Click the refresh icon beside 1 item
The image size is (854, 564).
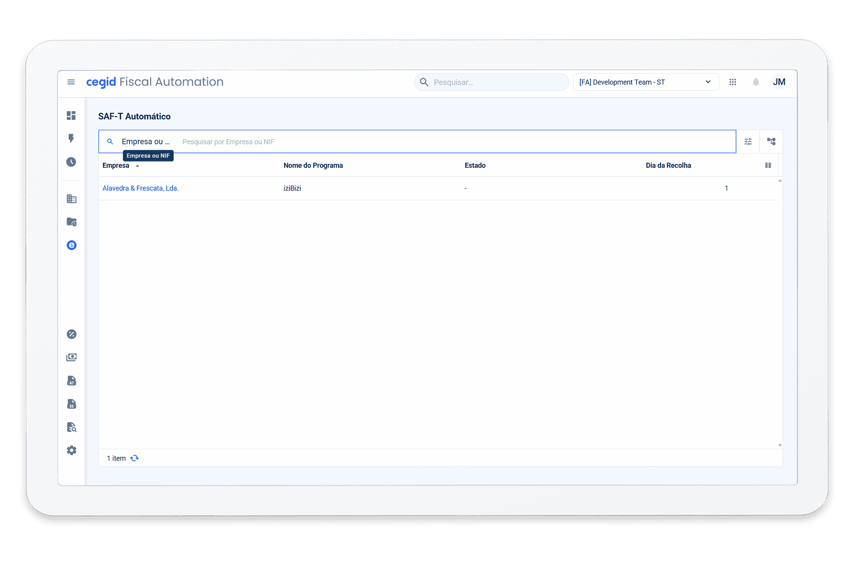click(134, 458)
